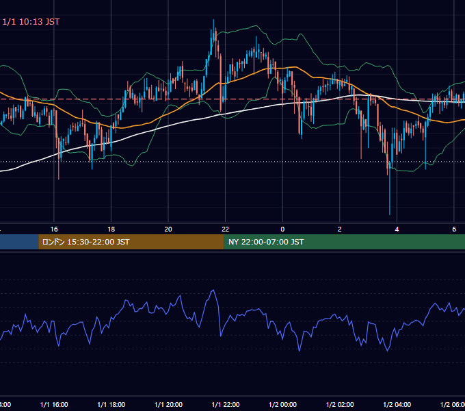Click the 1/2 02:00 date label
The height and width of the screenshot is (411, 465).
(340, 404)
